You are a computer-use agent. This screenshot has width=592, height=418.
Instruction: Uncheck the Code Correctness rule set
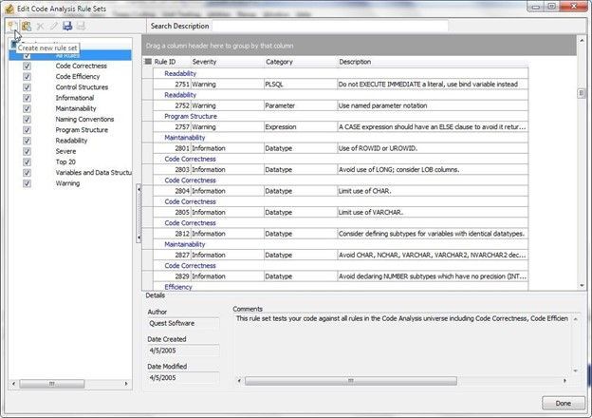point(27,66)
